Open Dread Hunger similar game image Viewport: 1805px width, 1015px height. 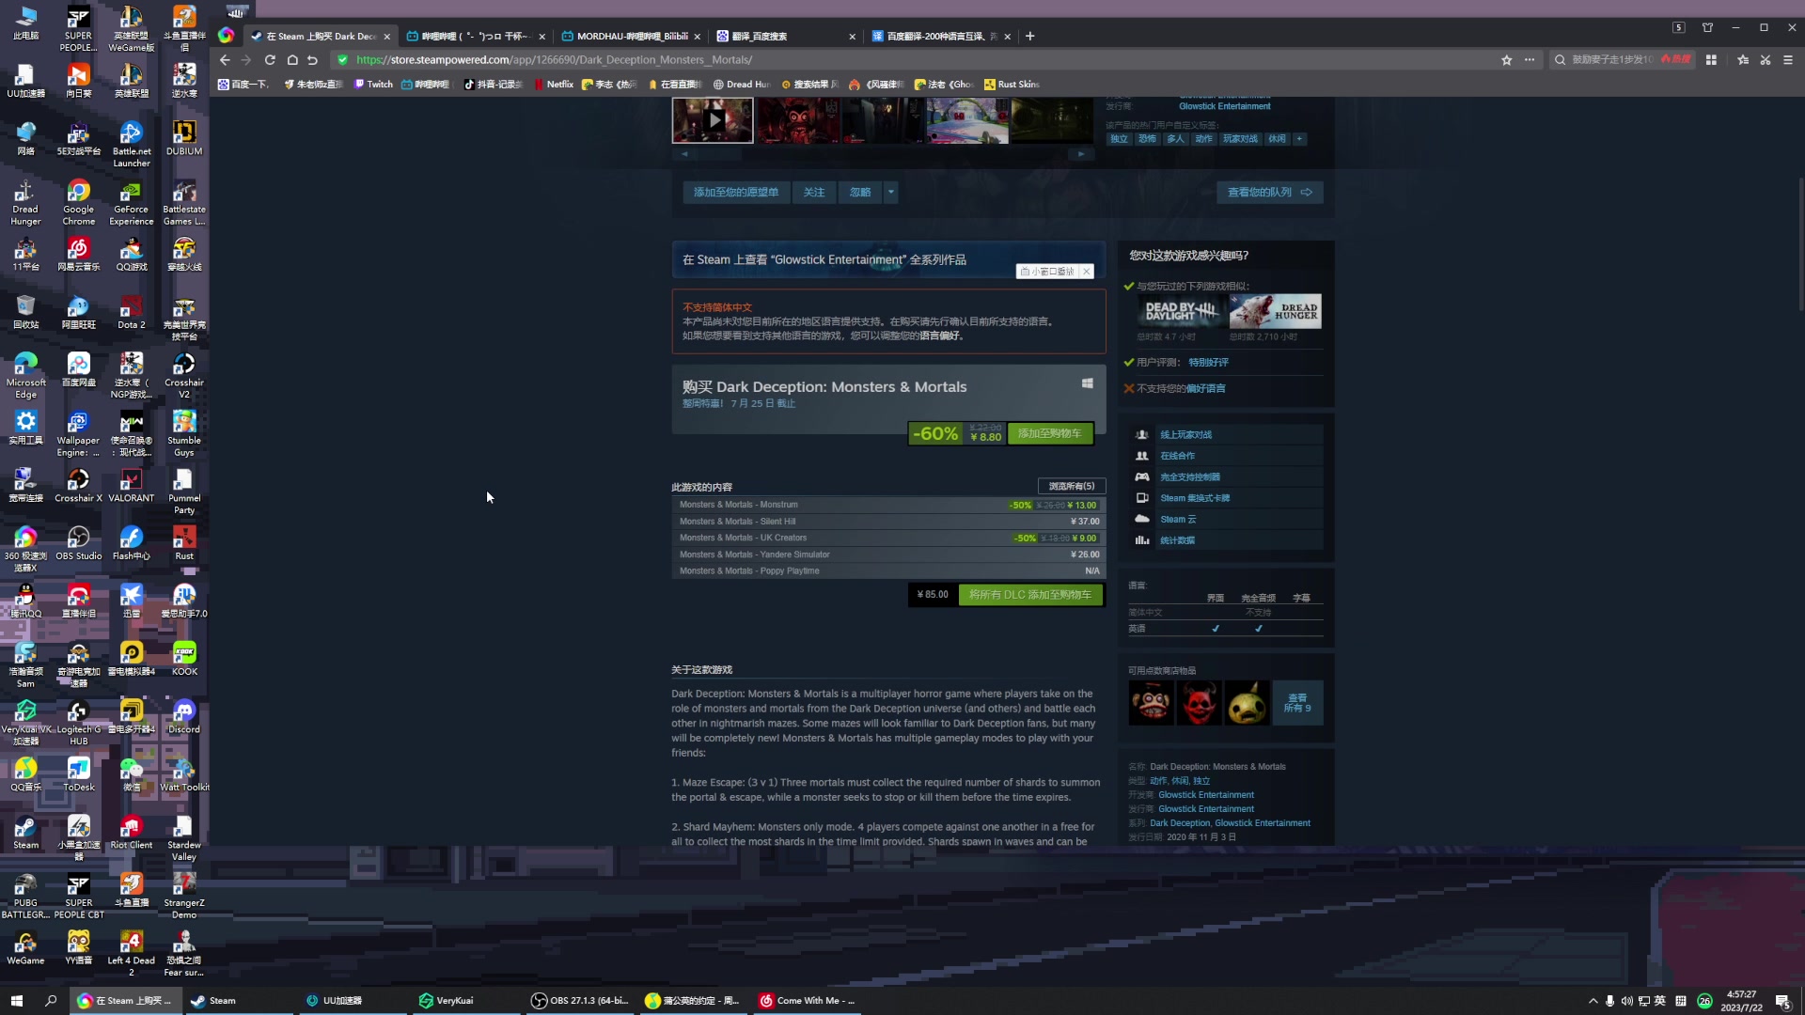tap(1275, 311)
